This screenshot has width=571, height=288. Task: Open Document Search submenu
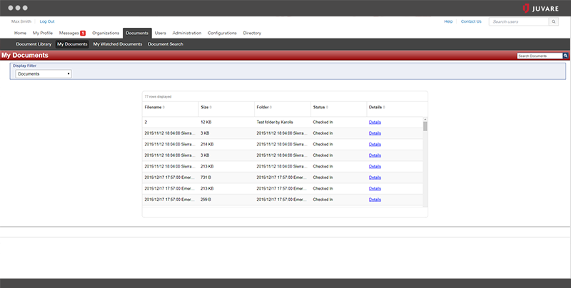(166, 44)
